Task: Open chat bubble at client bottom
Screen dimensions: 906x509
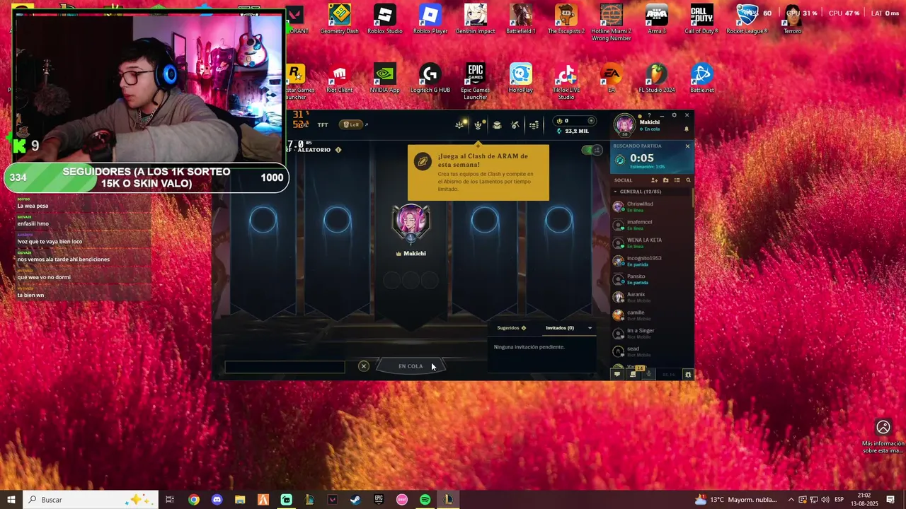Action: tap(617, 375)
